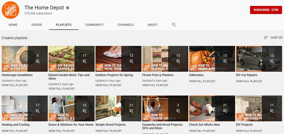Open the pumpkin carving playlist thumbnail
This screenshot has width=284, height=134.
[x=212, y=59]
